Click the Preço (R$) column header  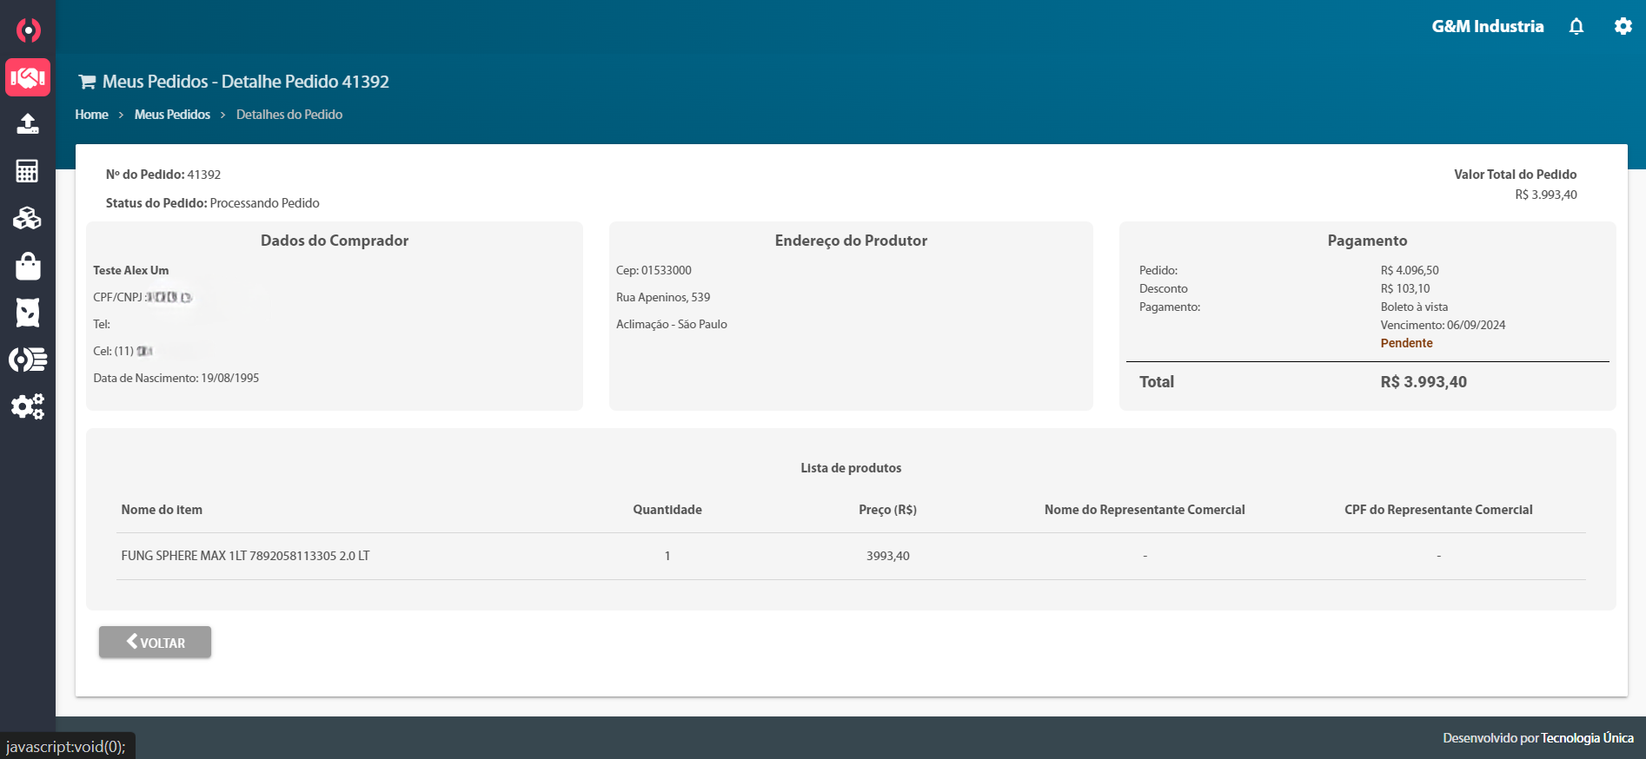(x=887, y=510)
